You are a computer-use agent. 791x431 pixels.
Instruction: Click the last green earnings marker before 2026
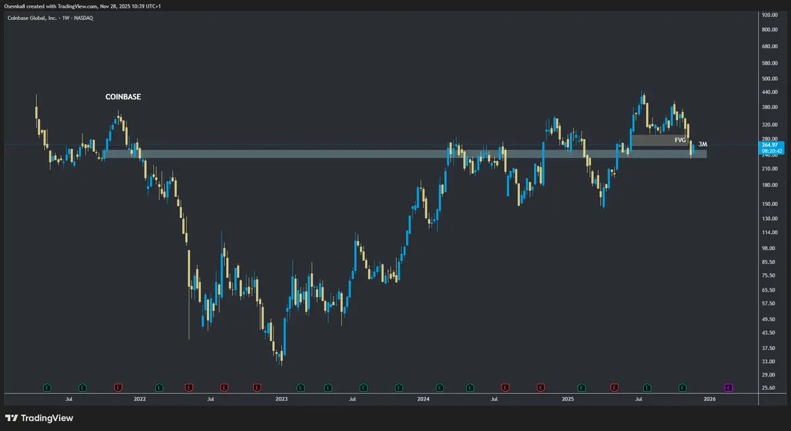(683, 388)
